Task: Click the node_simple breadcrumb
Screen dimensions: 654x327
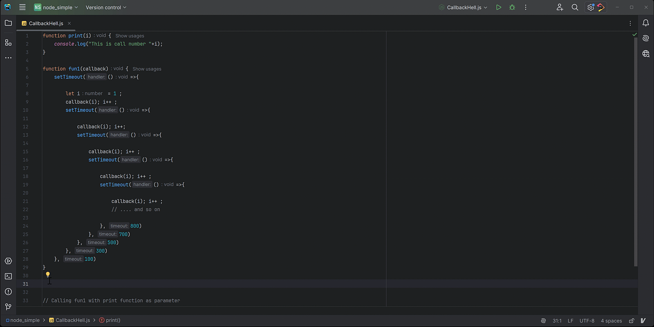Action: click(23, 320)
